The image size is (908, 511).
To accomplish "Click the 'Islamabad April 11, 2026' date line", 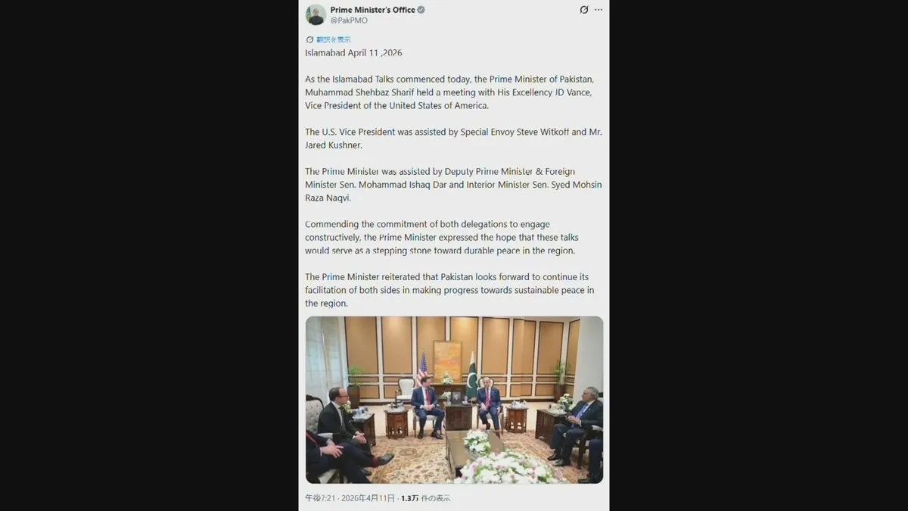I will (x=353, y=53).
